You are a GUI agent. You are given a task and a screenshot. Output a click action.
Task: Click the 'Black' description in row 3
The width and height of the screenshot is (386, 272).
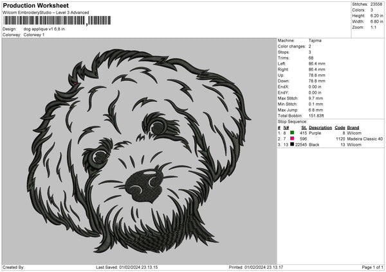coord(314,145)
